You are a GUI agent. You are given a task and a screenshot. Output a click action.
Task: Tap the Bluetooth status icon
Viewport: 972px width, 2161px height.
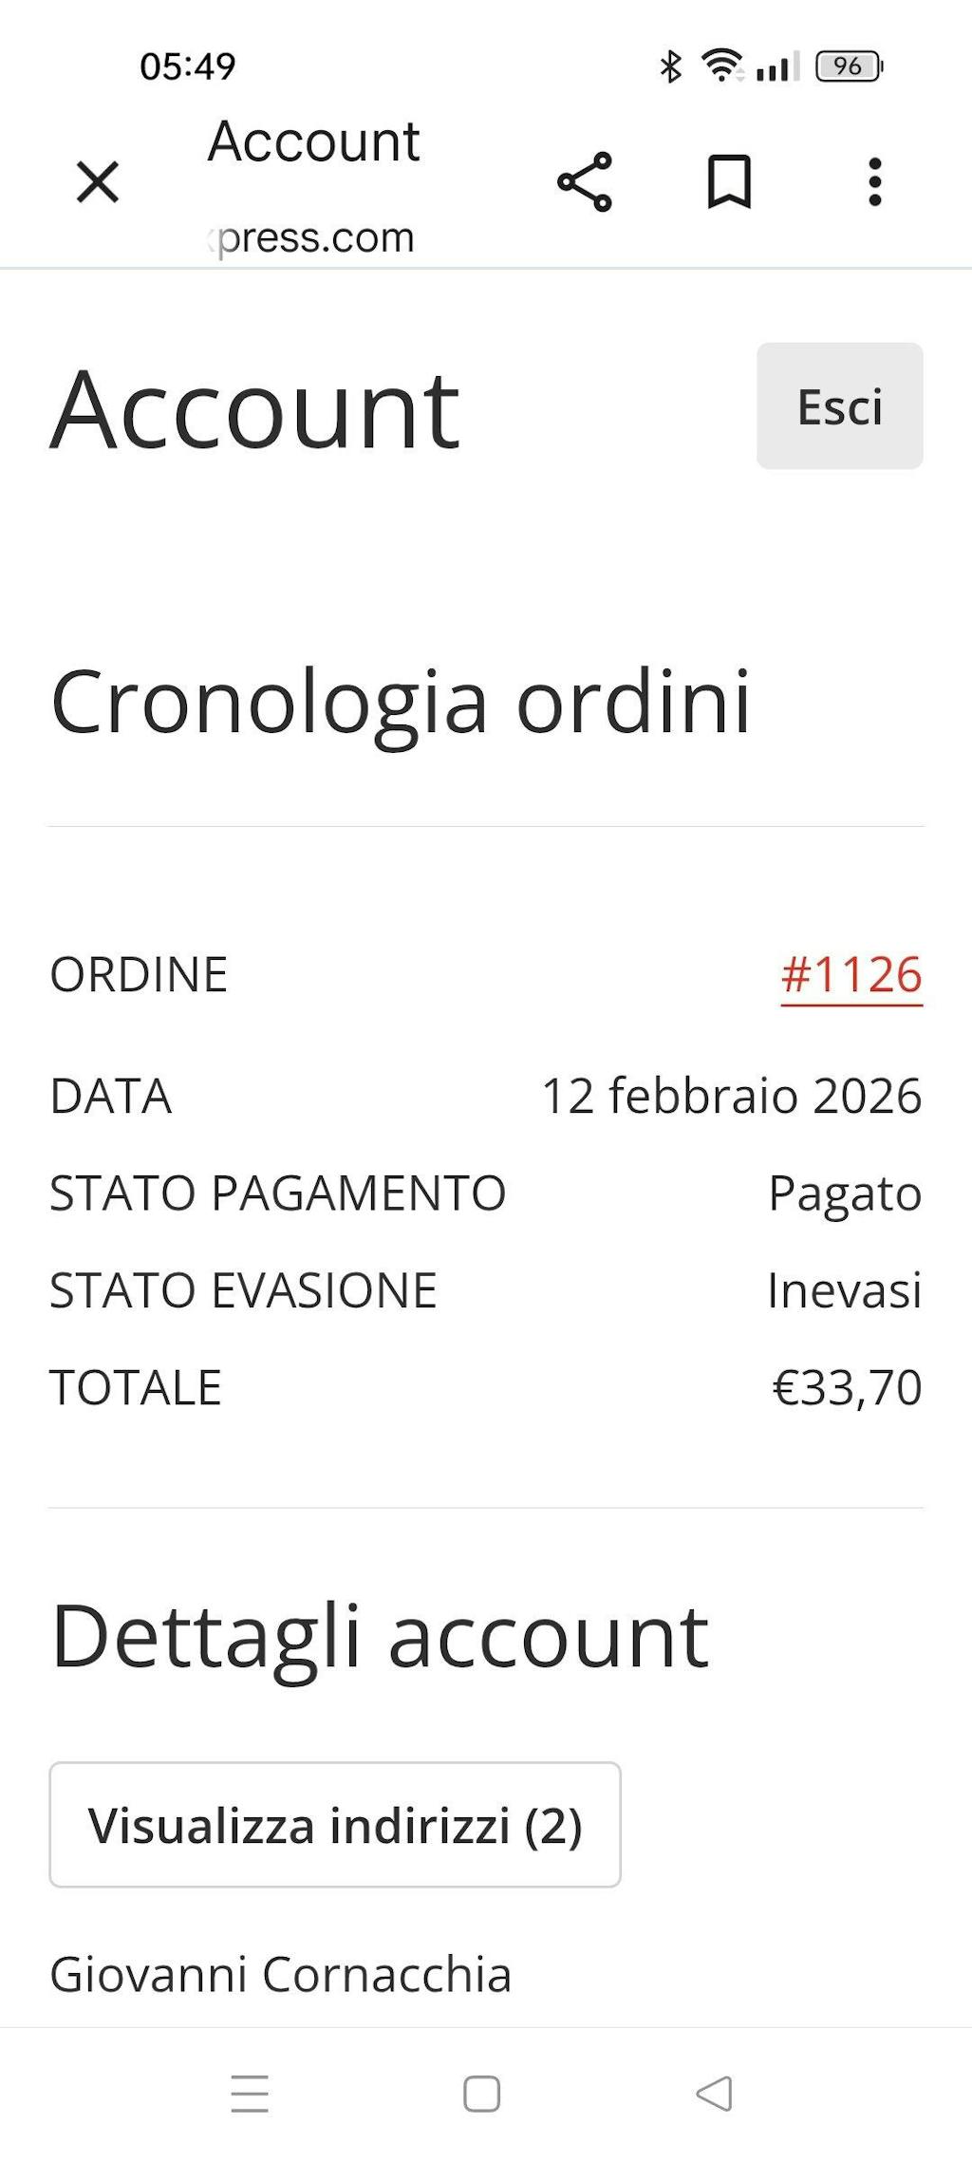coord(671,66)
